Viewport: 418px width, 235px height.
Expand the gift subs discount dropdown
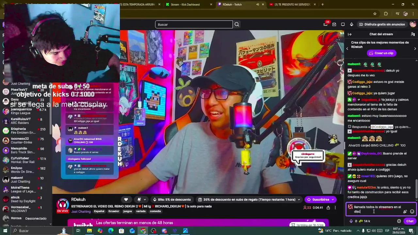point(298,199)
